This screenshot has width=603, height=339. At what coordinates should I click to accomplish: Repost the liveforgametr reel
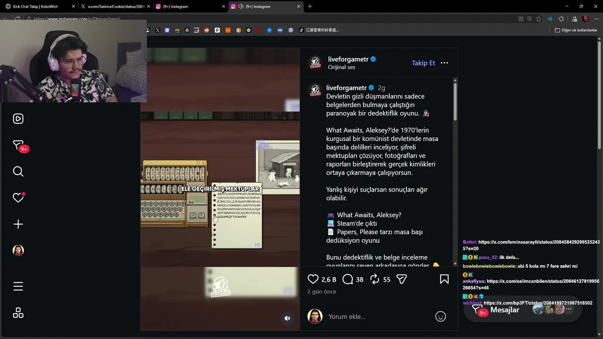(375, 279)
